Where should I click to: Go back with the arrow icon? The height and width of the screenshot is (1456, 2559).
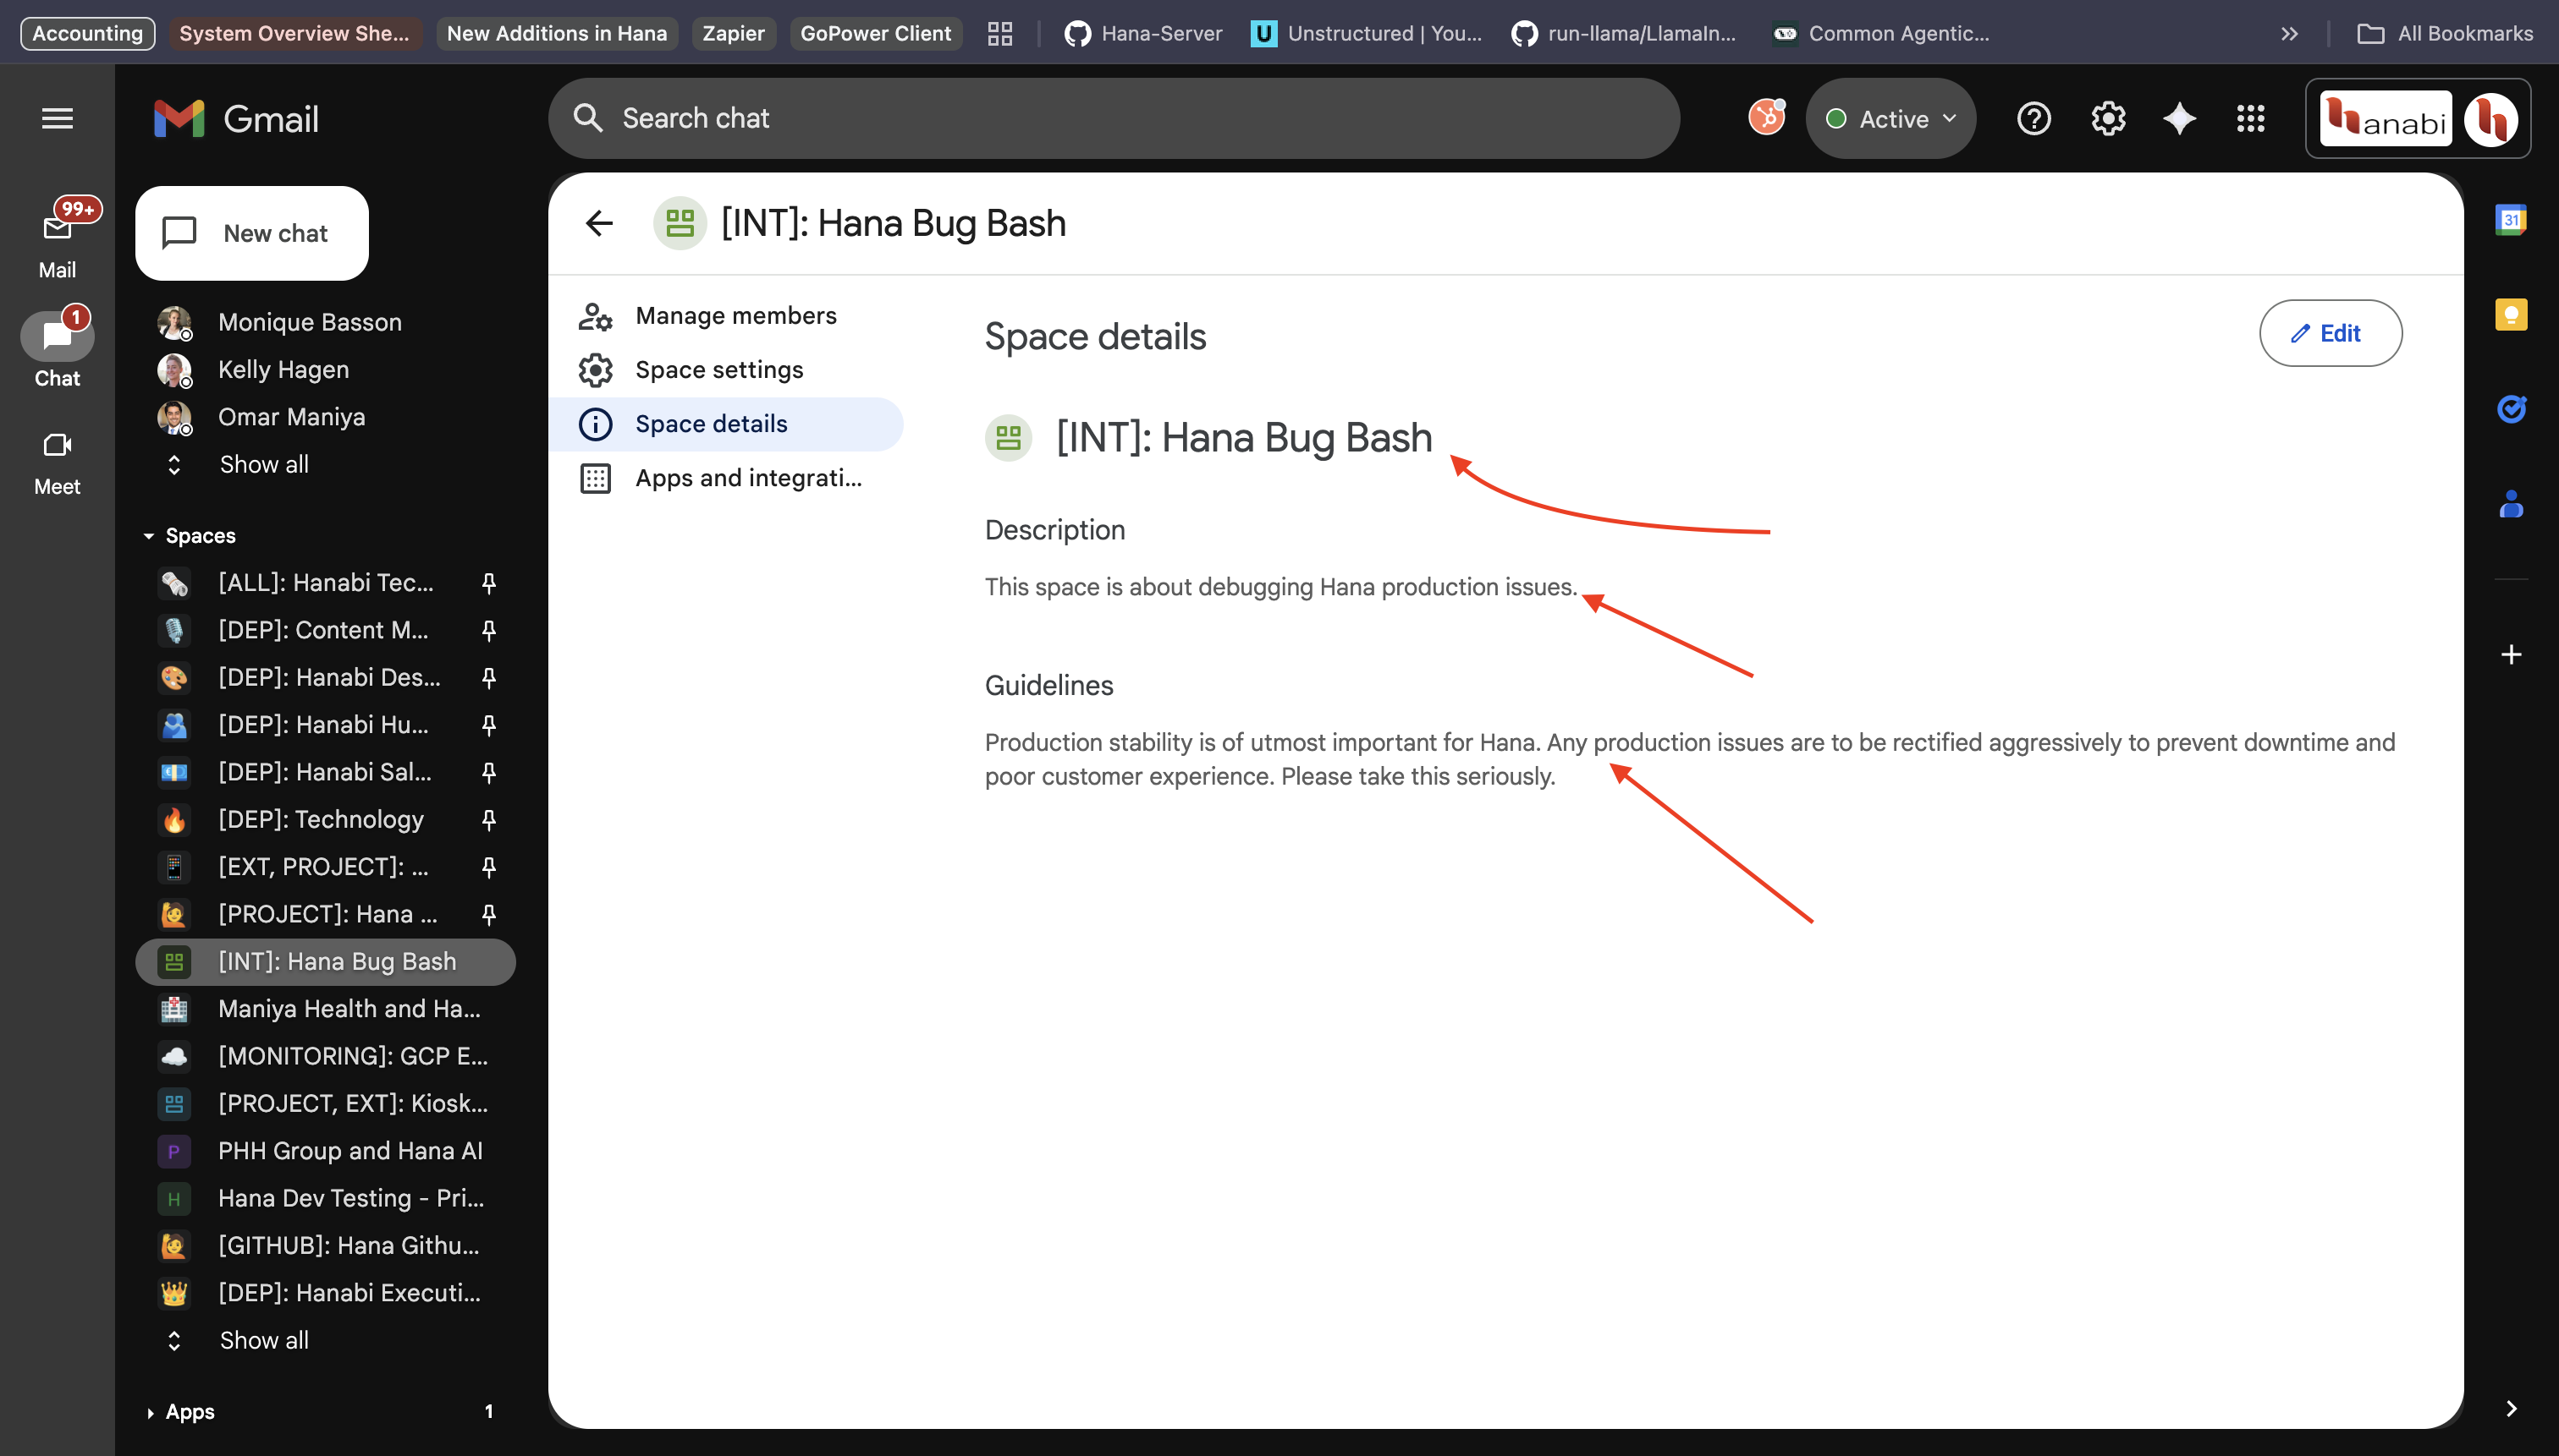tap(598, 223)
